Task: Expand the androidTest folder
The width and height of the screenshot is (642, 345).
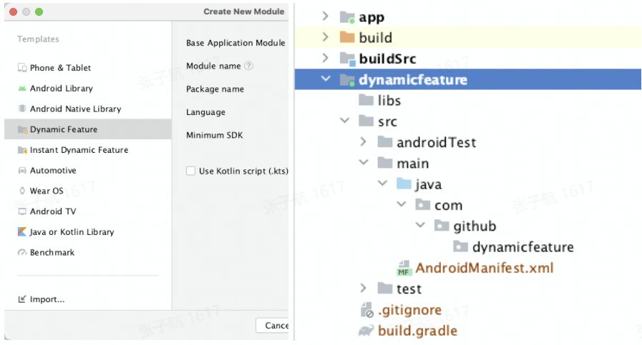Action: (364, 142)
